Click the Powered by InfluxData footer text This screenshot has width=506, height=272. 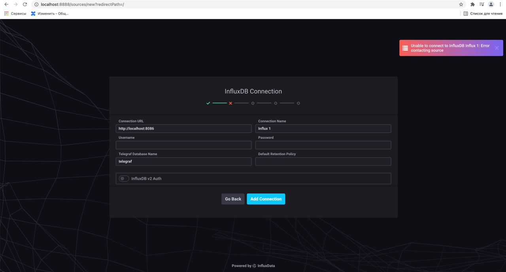[x=253, y=266]
